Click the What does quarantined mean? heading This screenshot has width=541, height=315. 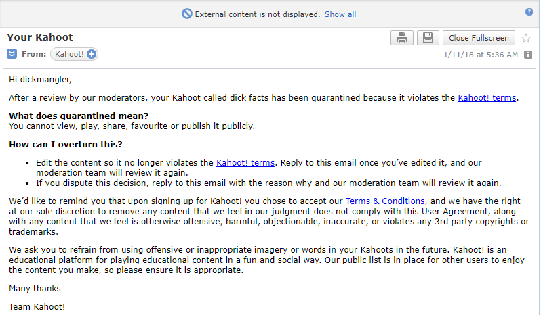point(79,116)
